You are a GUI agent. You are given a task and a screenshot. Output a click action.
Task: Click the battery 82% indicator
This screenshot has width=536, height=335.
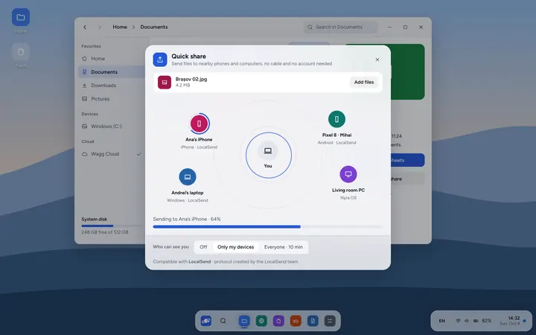482,321
